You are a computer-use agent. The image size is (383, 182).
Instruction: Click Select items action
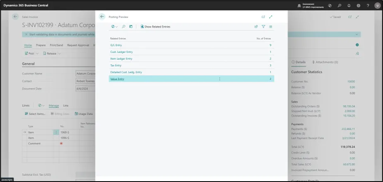tap(35, 114)
